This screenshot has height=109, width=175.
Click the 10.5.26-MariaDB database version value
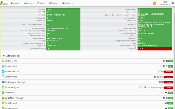[x=58, y=28]
